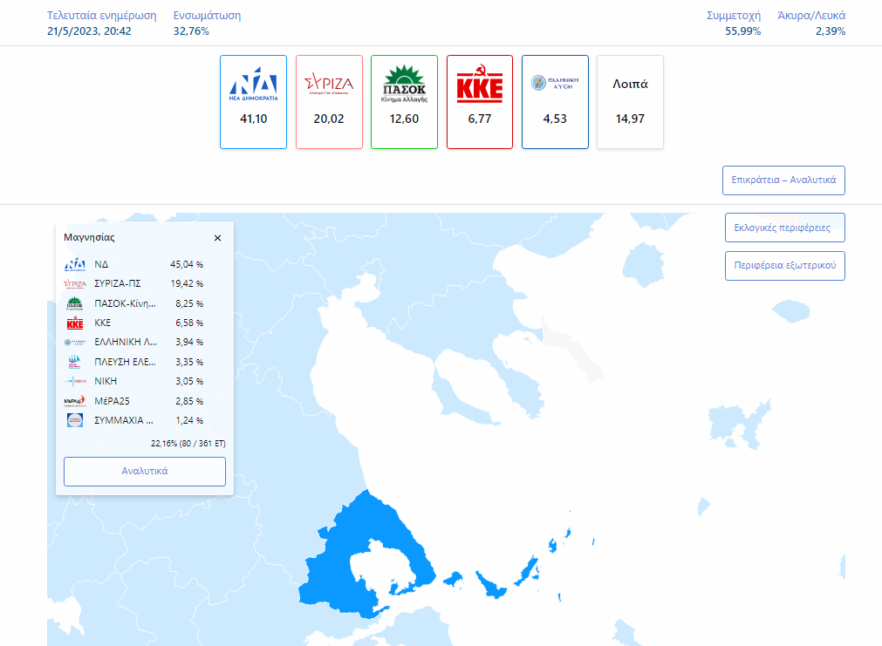The image size is (882, 646).
Task: Open the ΠΑΣΟΚ Κίνημα Αλλαγής logo card
Action: (404, 101)
